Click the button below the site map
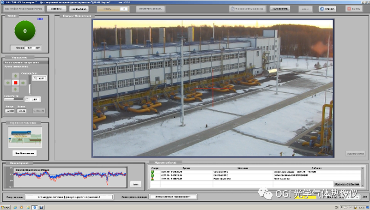The width and height of the screenshot is (370, 210). (x=24, y=153)
